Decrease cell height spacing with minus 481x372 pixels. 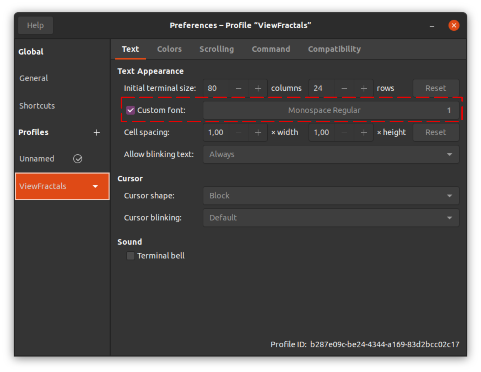[x=344, y=132]
